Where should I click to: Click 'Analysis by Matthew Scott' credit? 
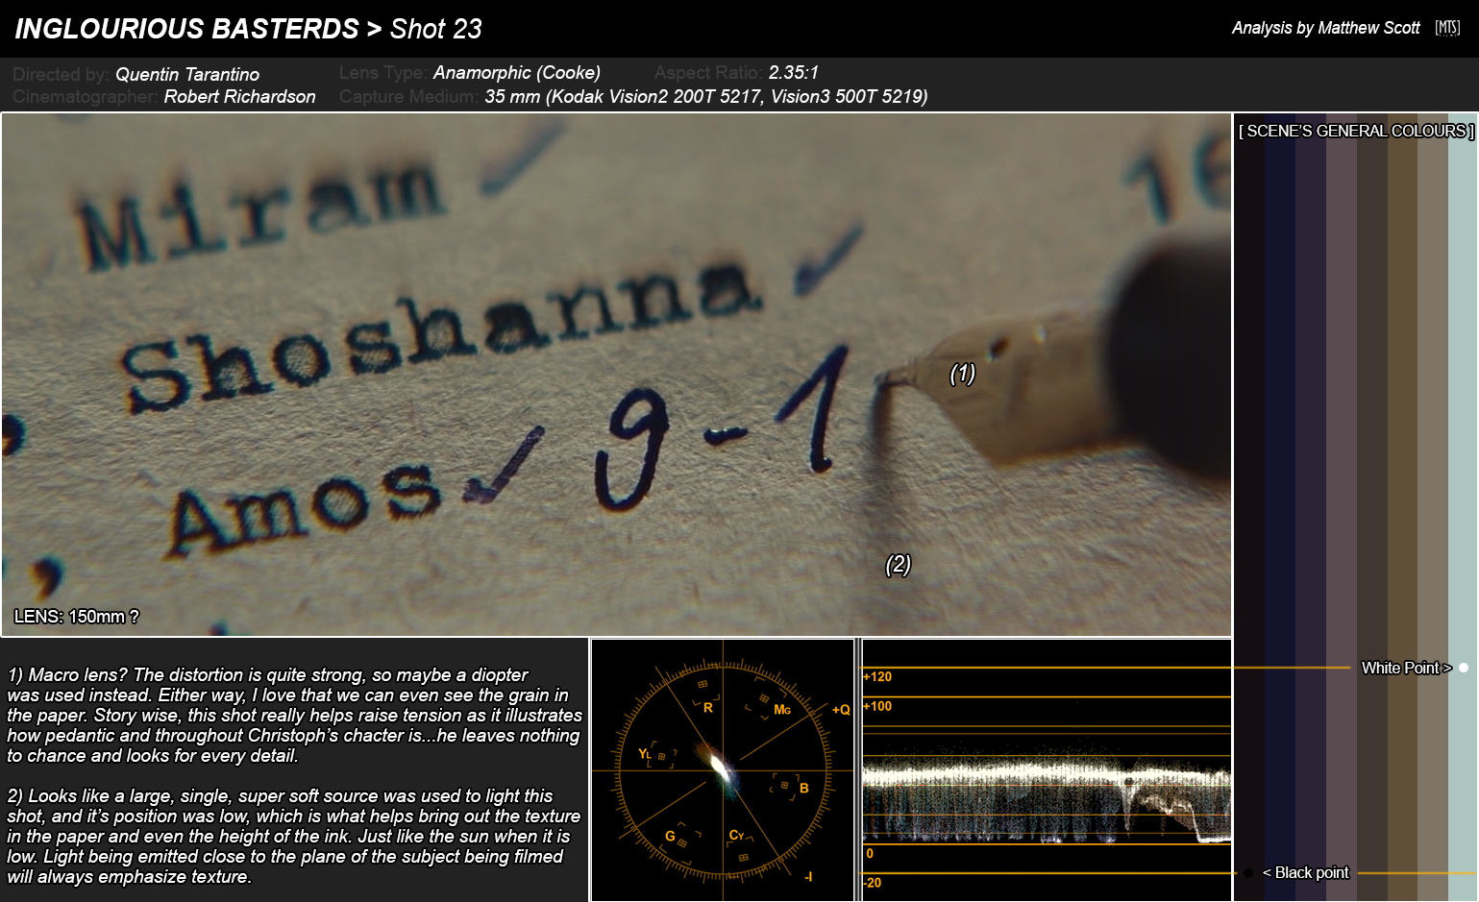1325,28
